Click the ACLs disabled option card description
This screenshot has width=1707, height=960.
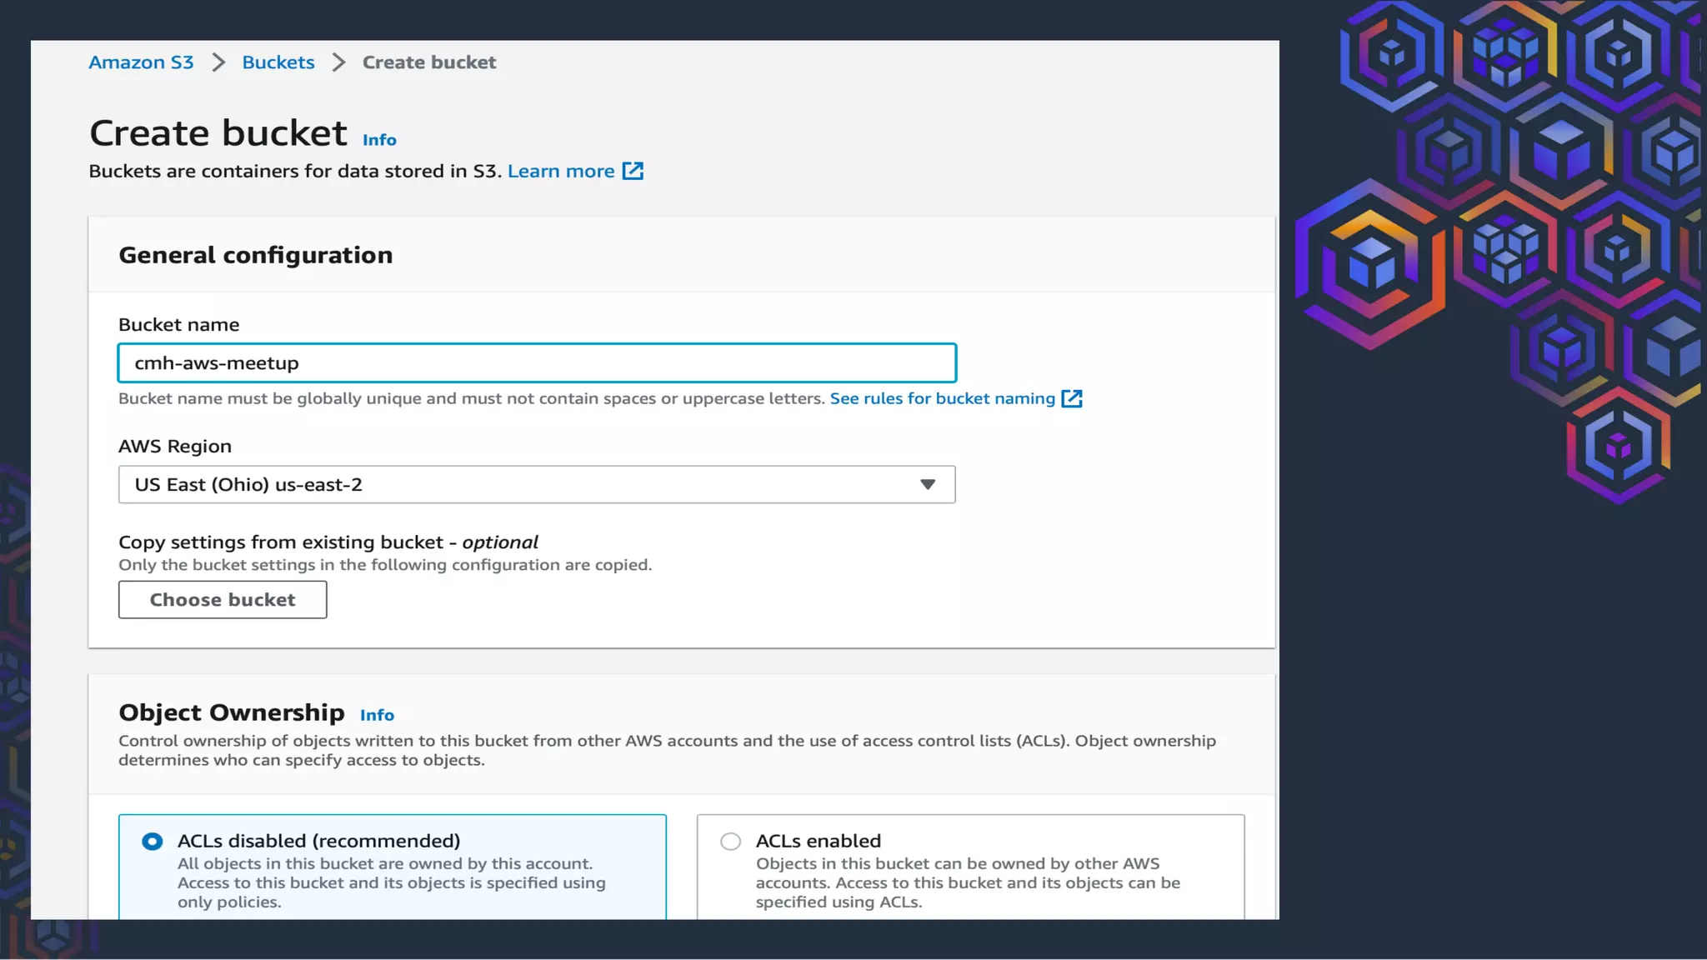click(391, 883)
